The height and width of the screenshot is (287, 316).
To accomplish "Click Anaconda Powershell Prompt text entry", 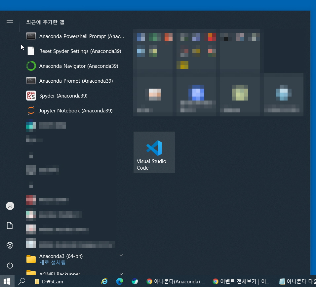I will (82, 36).
